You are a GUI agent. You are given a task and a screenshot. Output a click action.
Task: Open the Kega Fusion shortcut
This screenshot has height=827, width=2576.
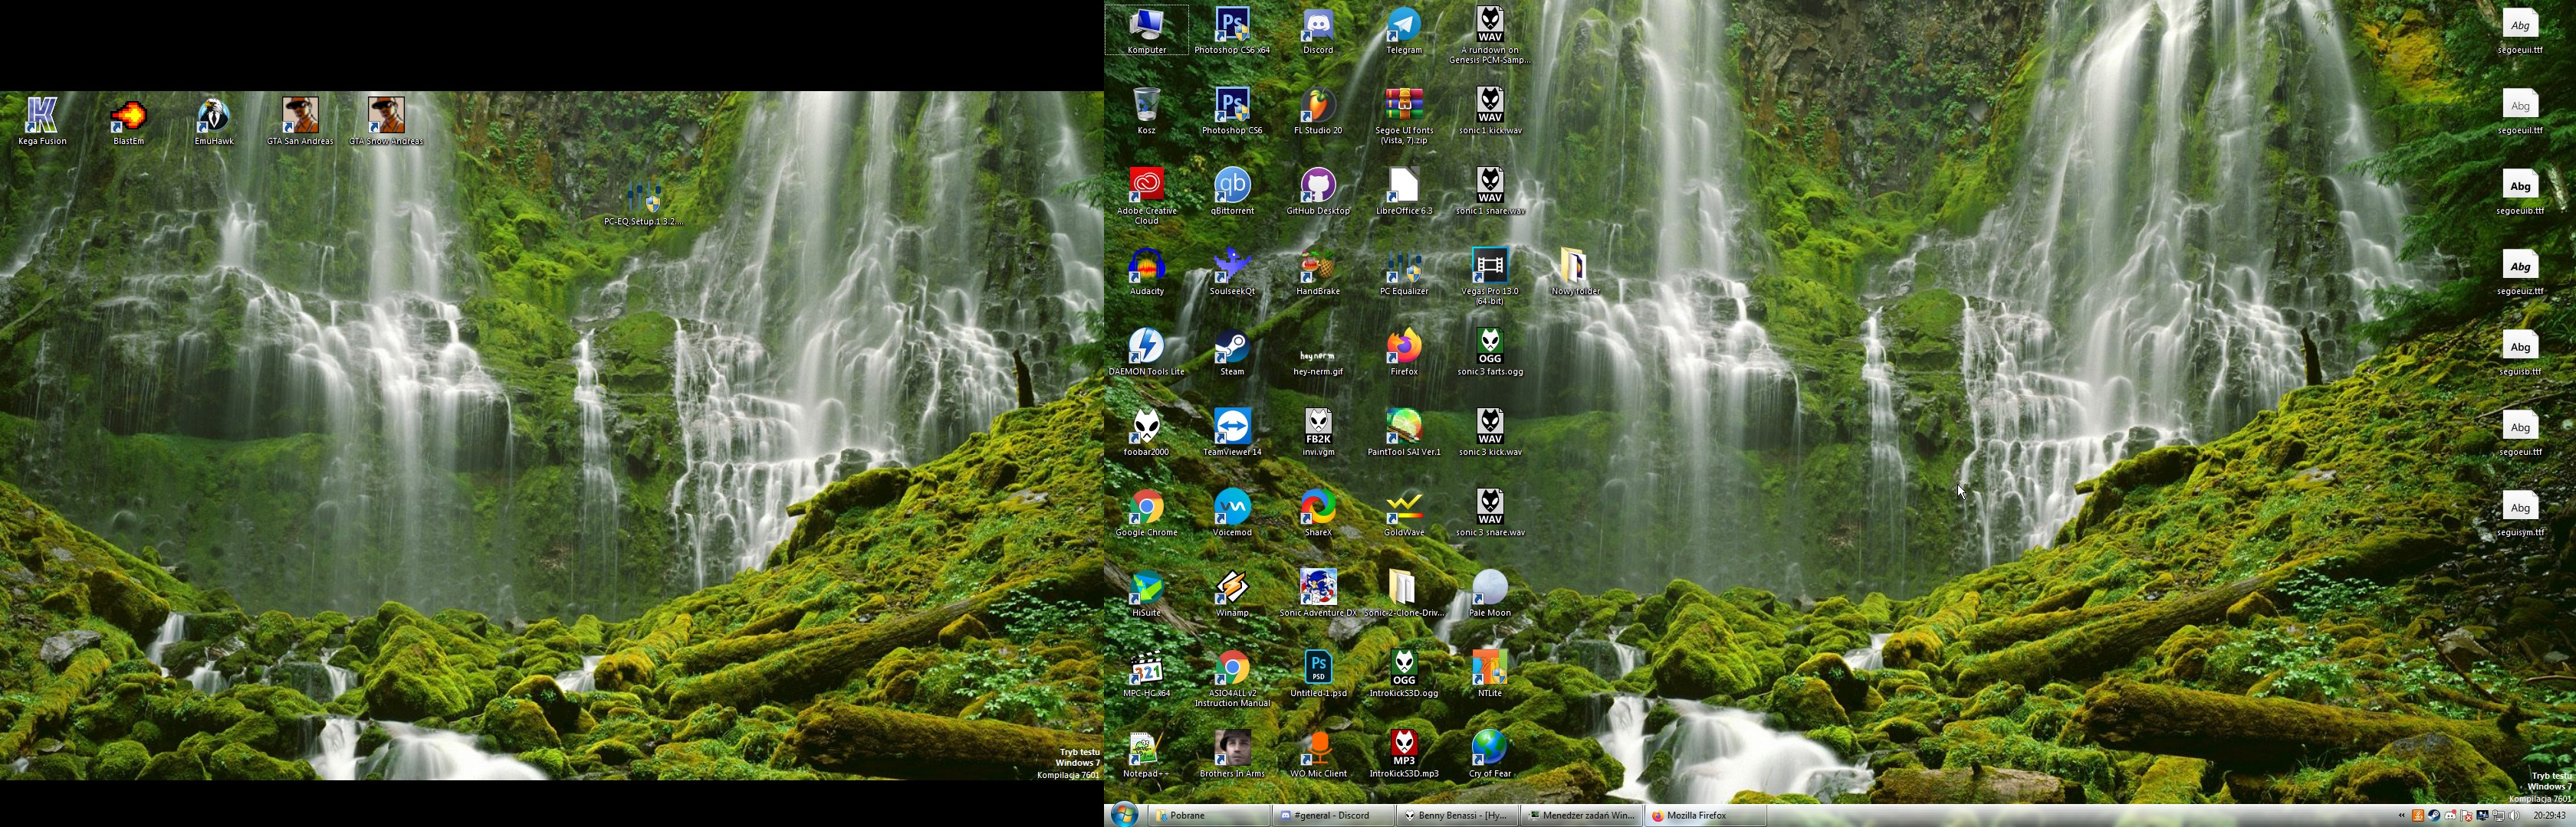point(42,121)
